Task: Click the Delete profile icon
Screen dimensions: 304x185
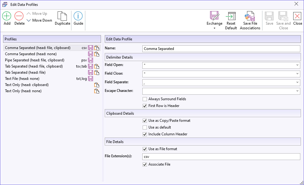Action: [x=19, y=16]
